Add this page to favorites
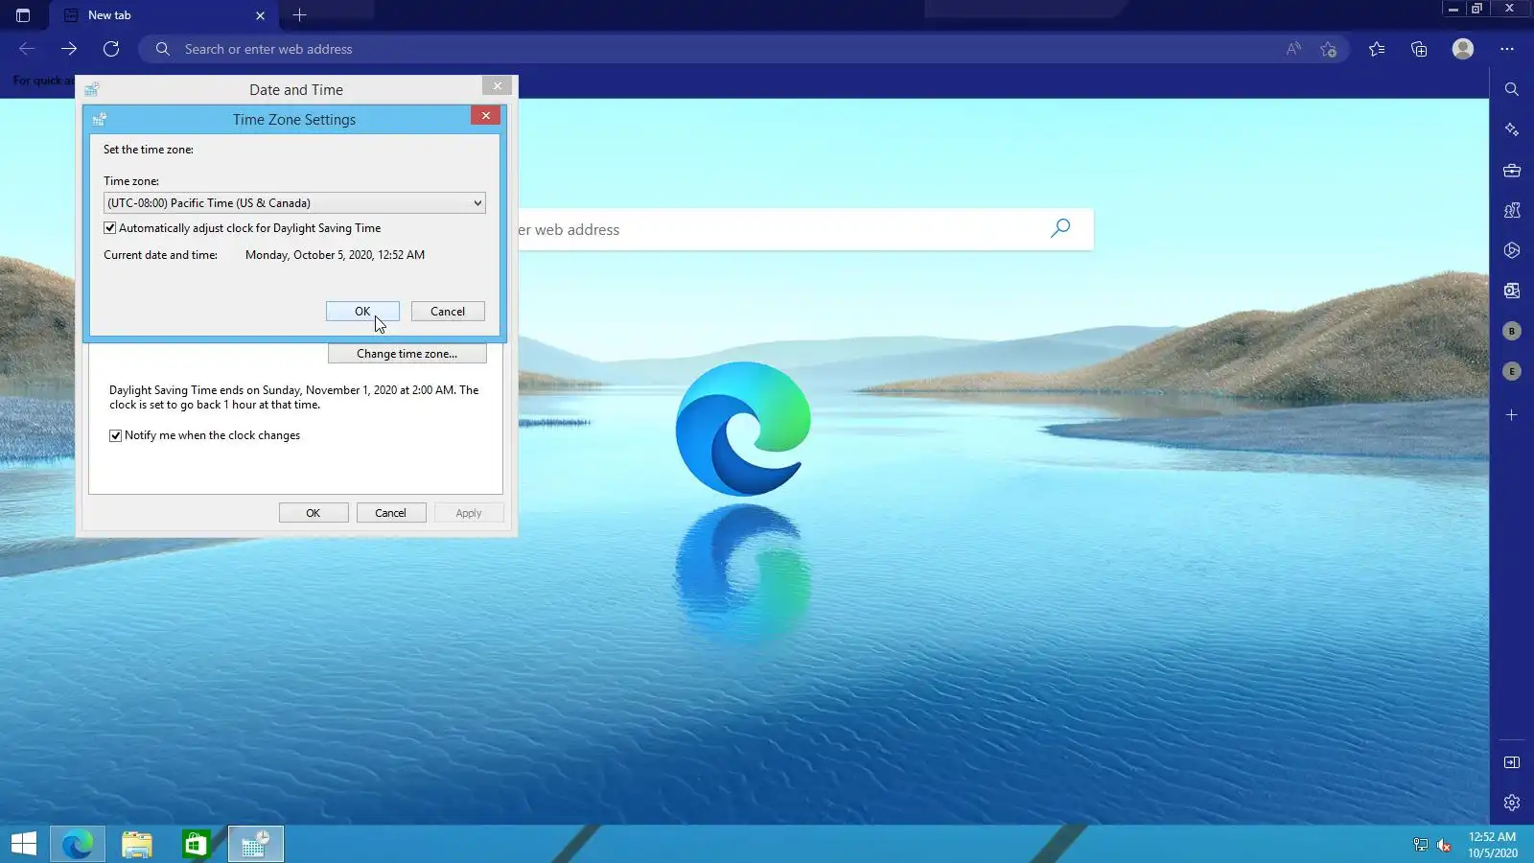 click(1328, 49)
